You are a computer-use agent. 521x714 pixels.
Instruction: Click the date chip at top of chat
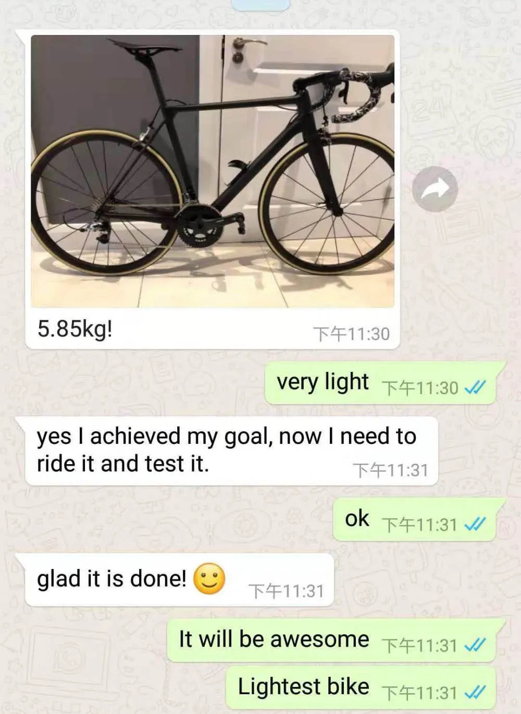(260, 5)
